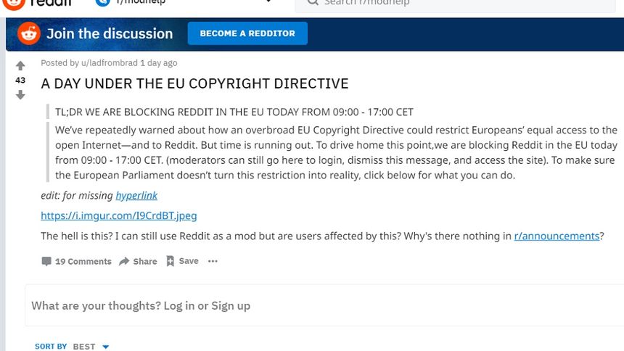The image size is (624, 351).
Task: Click the Save bookmark icon
Action: 171,261
